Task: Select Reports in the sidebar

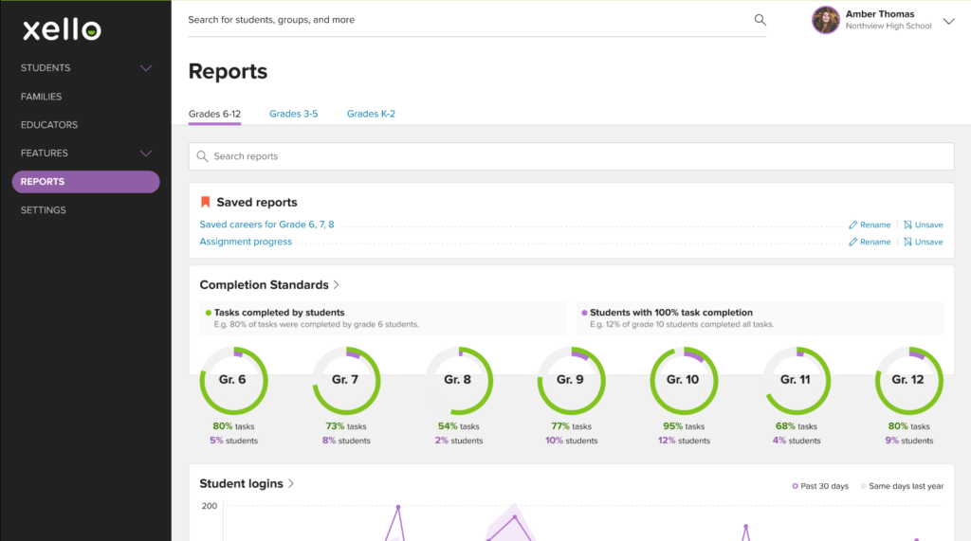Action: point(85,182)
